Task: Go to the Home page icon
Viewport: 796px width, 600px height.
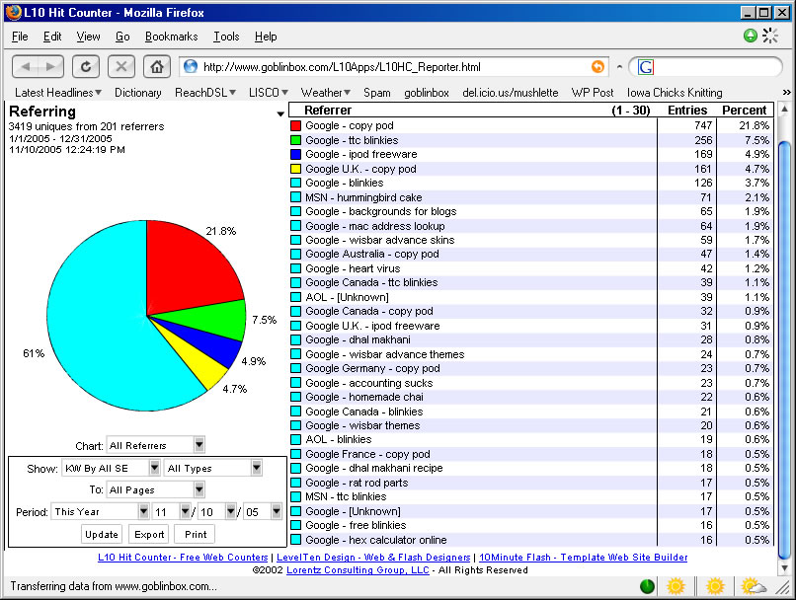Action: pyautogui.click(x=155, y=66)
